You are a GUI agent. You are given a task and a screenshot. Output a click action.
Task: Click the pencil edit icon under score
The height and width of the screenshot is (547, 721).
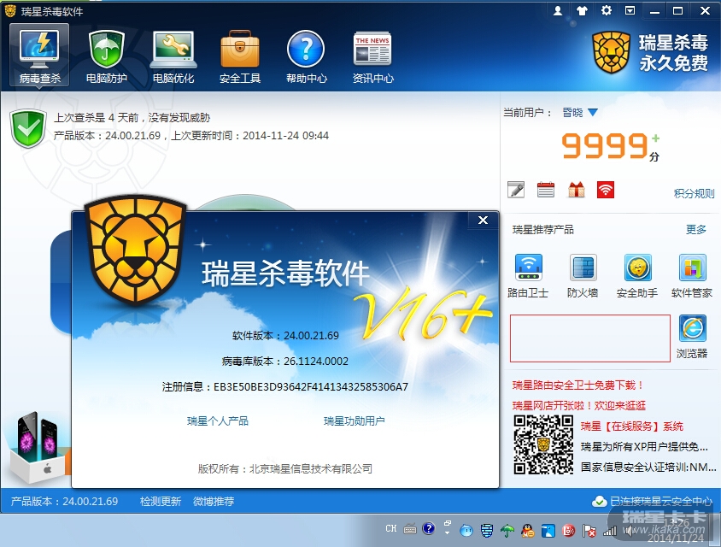pos(516,190)
